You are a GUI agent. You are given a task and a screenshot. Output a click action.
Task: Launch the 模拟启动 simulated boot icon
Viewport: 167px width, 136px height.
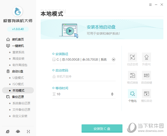pos(146,94)
